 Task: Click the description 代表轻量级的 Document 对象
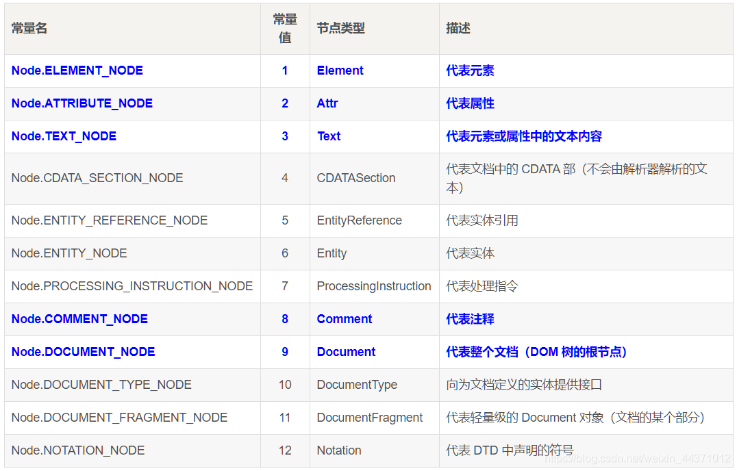tap(576, 418)
